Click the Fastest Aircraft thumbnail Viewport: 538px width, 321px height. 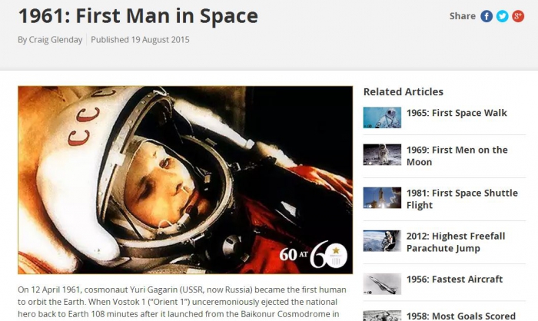[x=382, y=284]
